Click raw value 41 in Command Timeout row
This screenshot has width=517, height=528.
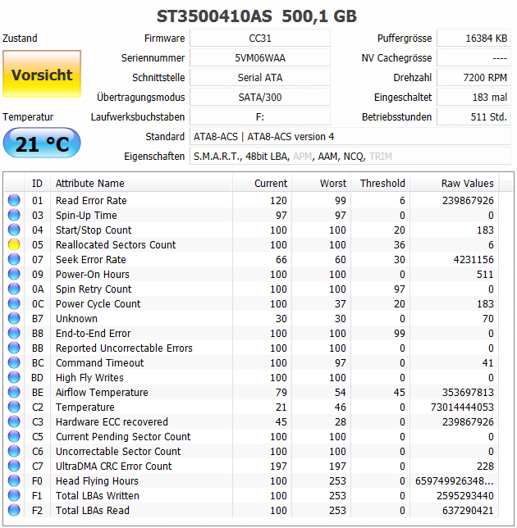pyautogui.click(x=487, y=362)
